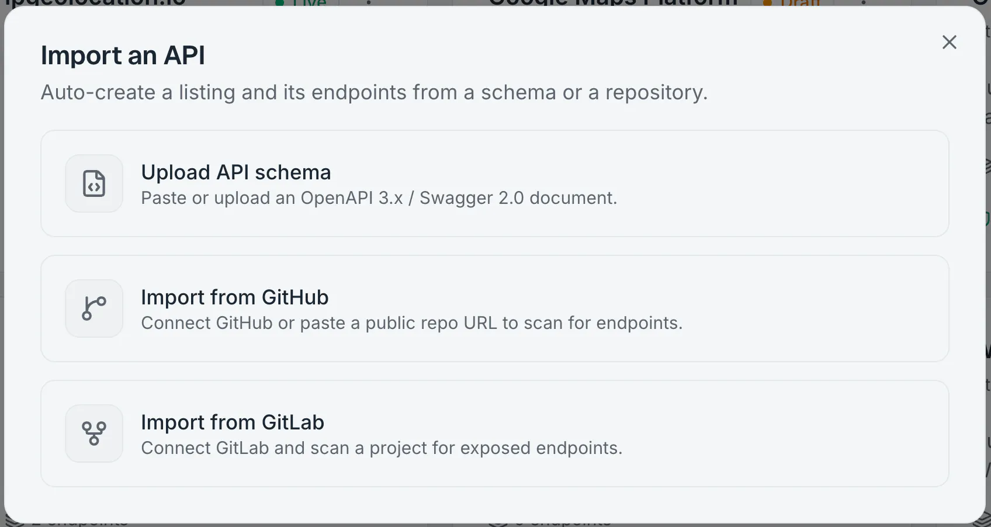
Task: Click the Import an API heading
Action: (x=123, y=56)
